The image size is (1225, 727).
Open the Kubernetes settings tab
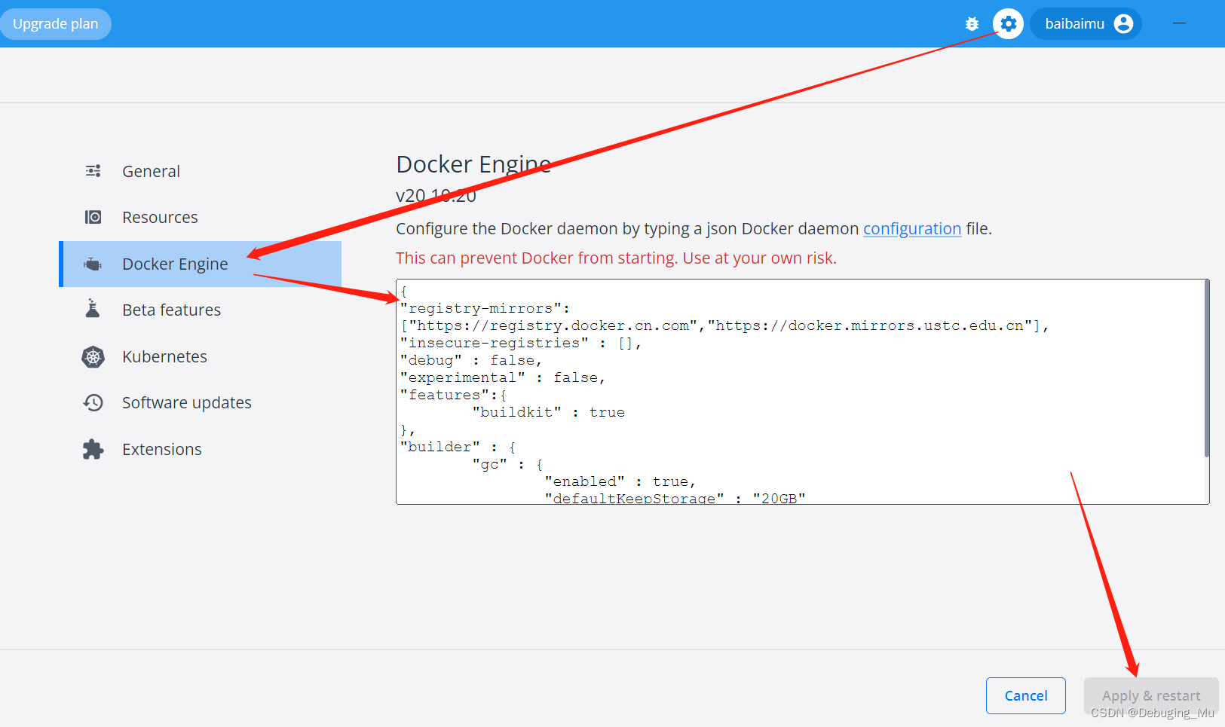point(200,356)
